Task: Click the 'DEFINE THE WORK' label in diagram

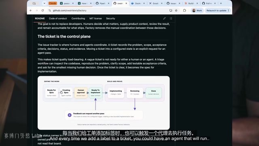Action: pyautogui.click(x=52, y=82)
